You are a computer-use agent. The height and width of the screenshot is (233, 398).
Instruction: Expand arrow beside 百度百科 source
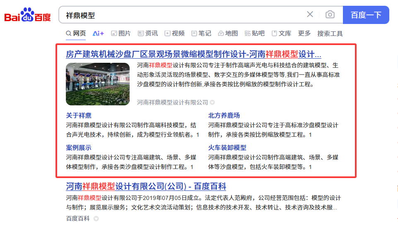tap(96, 219)
